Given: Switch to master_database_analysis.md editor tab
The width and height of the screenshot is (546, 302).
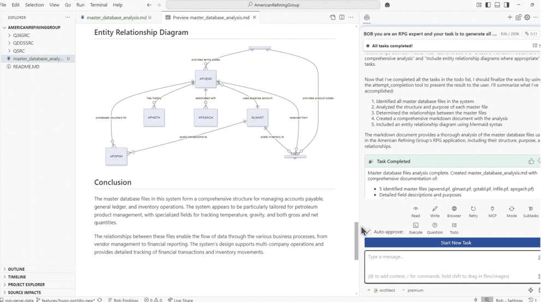Looking at the screenshot, I should (116, 17).
